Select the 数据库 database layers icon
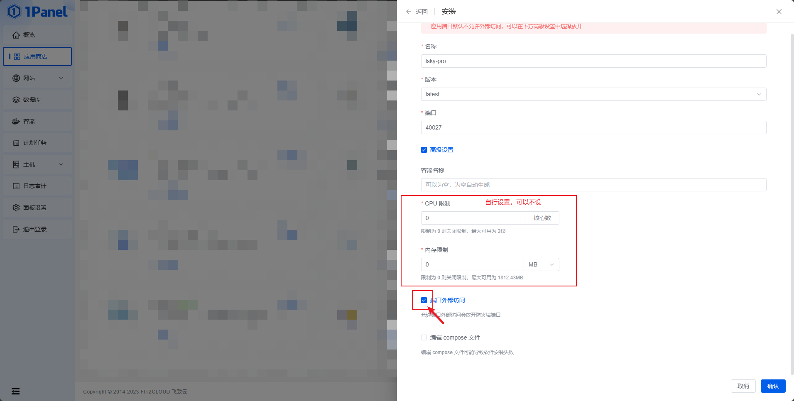This screenshot has width=794, height=401. pyautogui.click(x=16, y=100)
